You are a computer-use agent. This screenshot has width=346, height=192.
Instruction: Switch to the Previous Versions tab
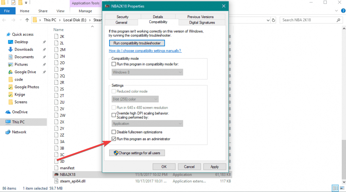(200, 17)
